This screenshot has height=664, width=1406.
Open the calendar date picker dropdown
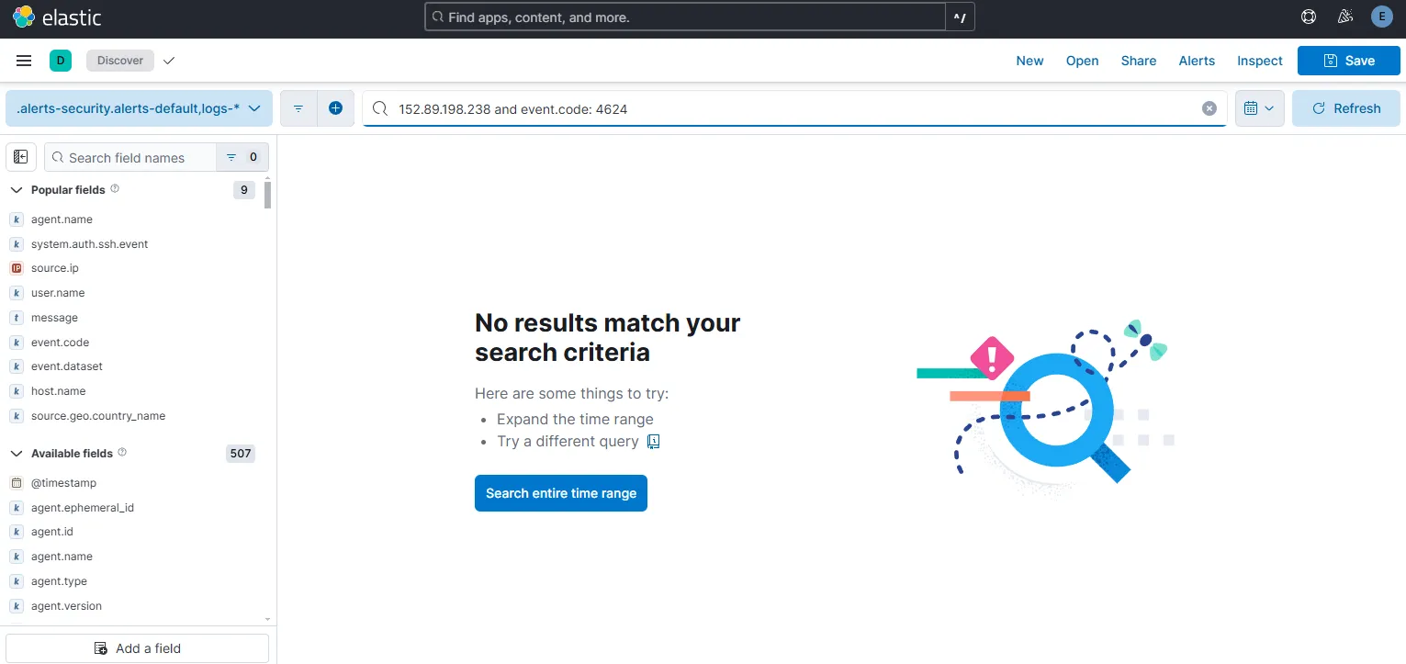(1259, 107)
